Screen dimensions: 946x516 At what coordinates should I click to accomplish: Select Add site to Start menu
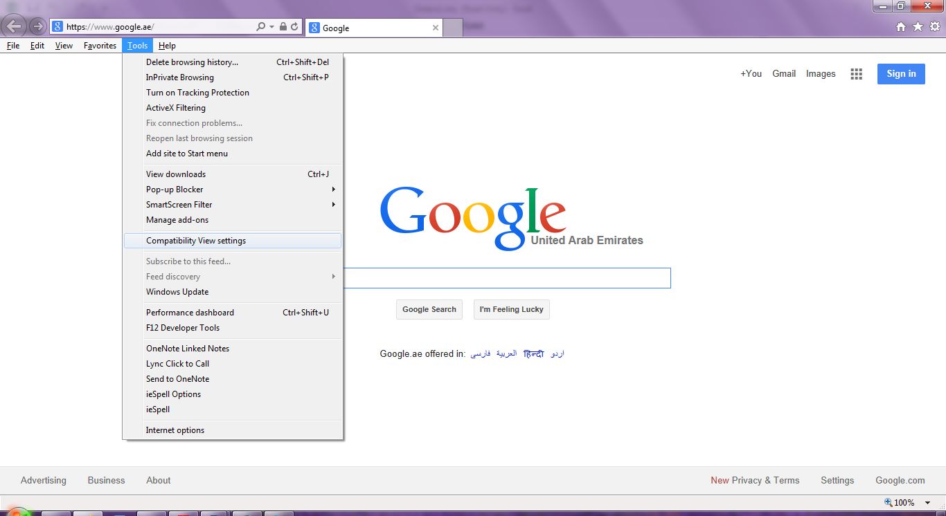233,154
